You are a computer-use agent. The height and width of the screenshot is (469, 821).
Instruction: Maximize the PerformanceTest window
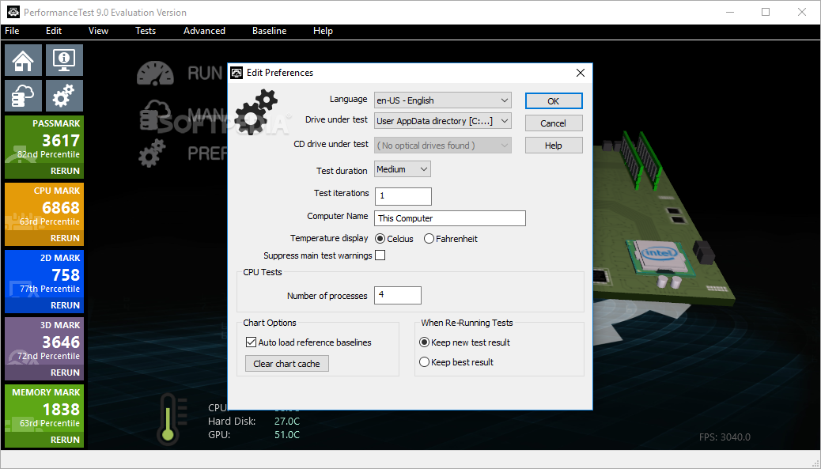point(766,12)
